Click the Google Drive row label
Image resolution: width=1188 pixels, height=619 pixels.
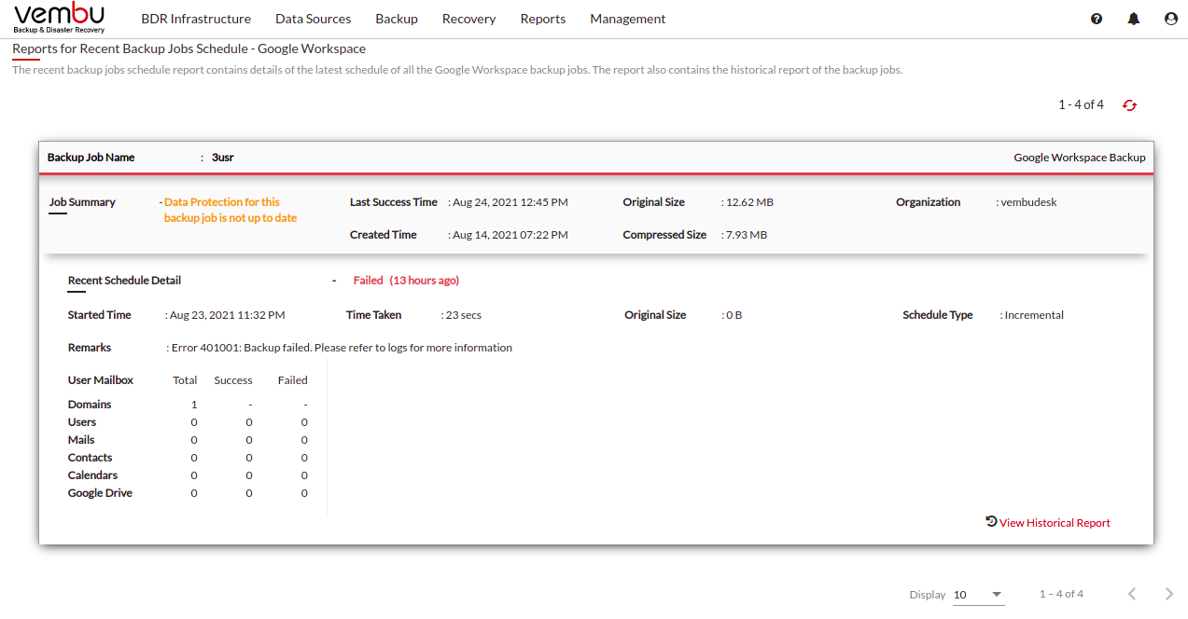(100, 493)
